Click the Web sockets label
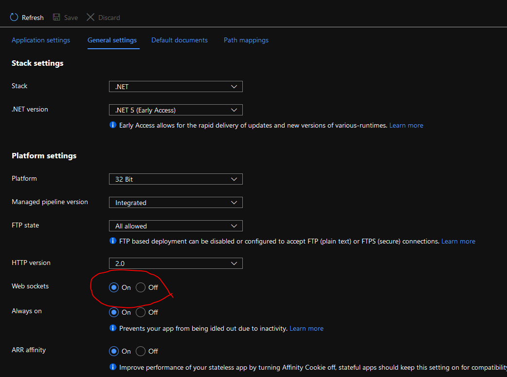This screenshot has width=507, height=377. click(x=30, y=286)
